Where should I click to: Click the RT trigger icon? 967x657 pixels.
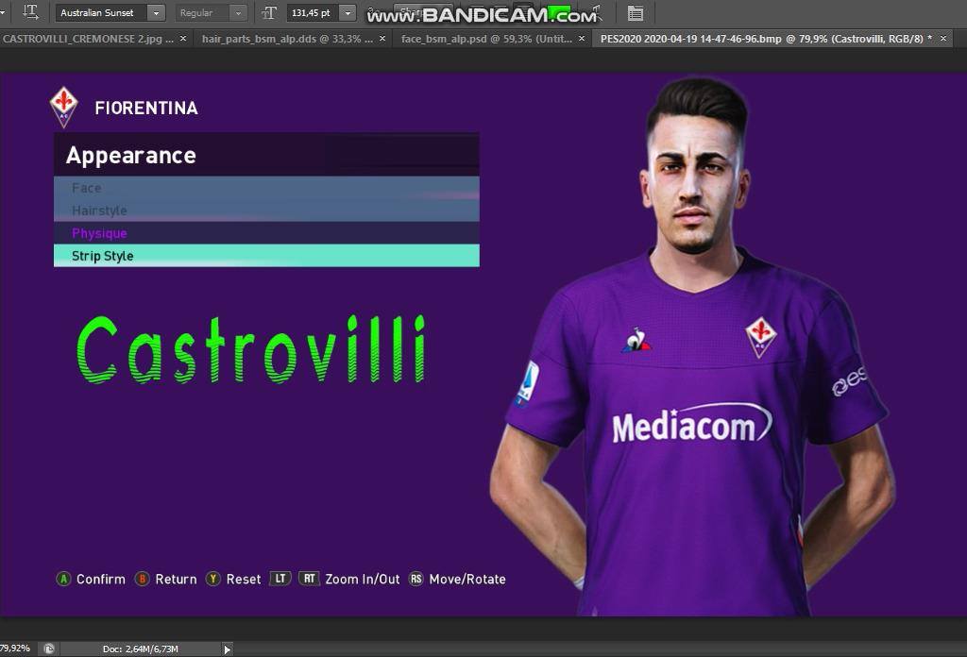point(310,579)
